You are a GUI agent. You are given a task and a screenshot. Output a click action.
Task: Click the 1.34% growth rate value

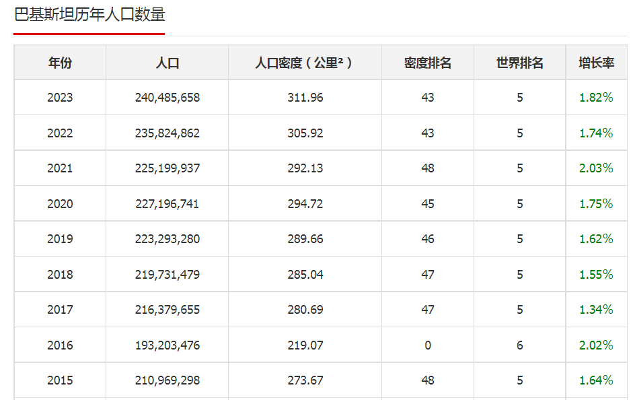tap(596, 310)
